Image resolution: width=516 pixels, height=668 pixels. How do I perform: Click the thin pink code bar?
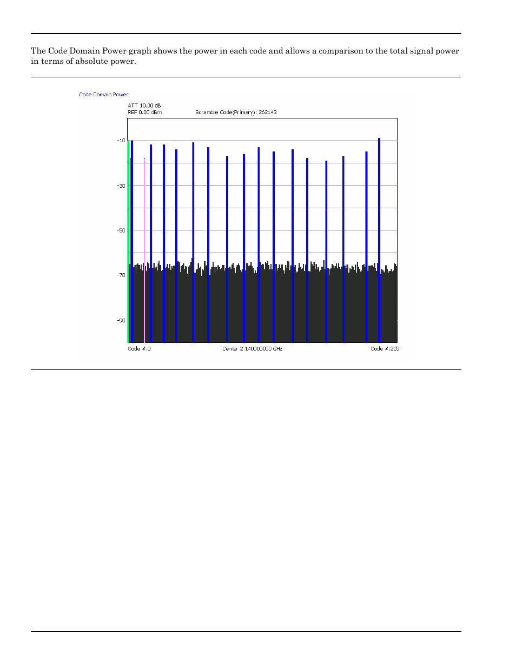pos(144,250)
